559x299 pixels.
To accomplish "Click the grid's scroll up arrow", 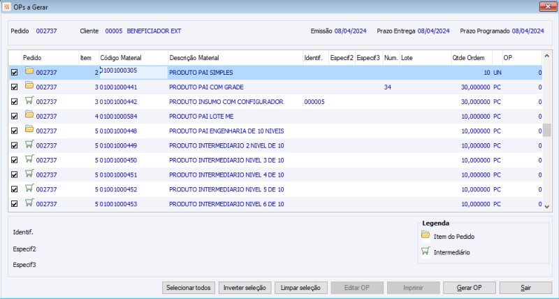I will (x=547, y=56).
